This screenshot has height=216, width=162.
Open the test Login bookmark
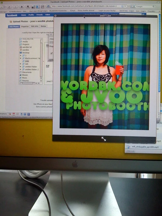141,11
